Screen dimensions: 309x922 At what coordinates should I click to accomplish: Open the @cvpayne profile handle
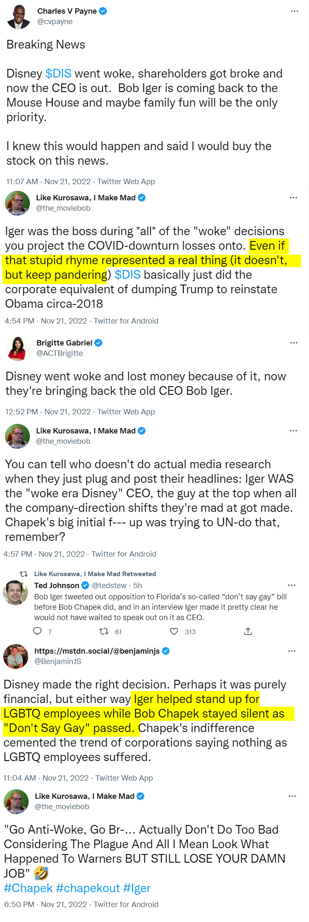(55, 22)
